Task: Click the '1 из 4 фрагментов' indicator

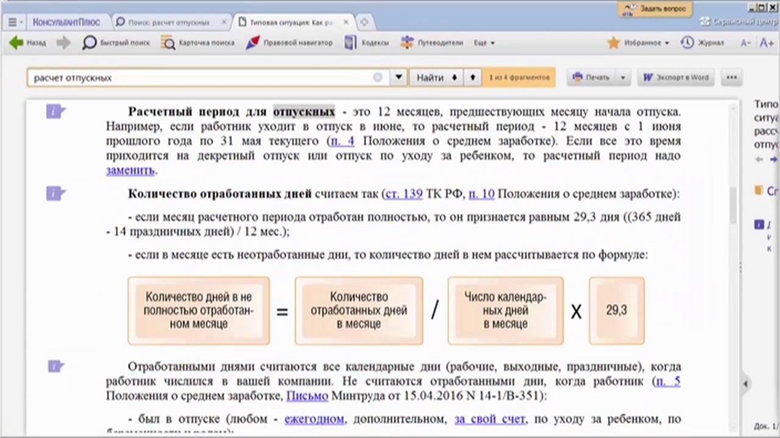Action: click(519, 77)
